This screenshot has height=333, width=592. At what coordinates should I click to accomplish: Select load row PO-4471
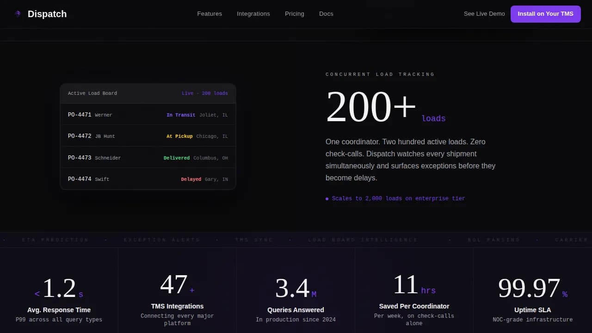coord(148,115)
